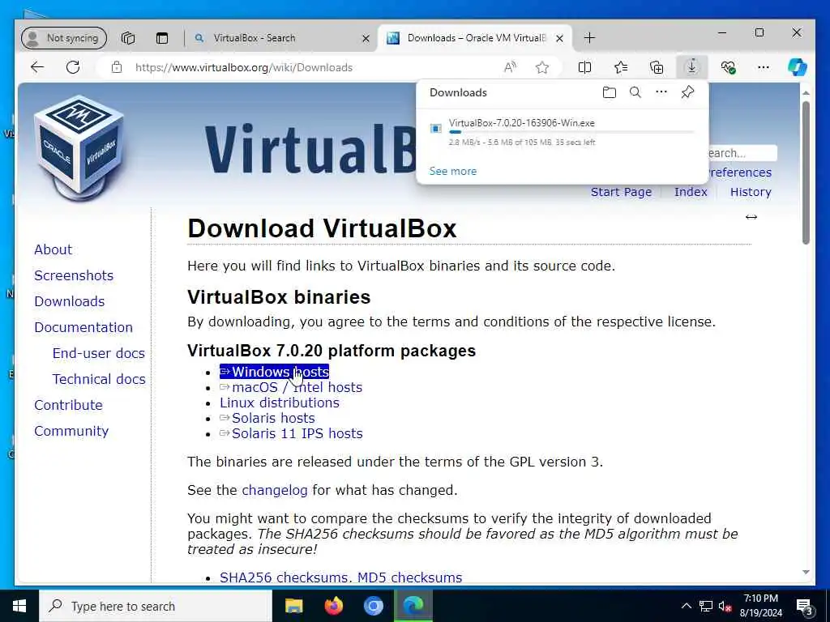Viewport: 830px width, 622px height.
Task: Launch Firefox from the taskbar
Action: point(333,606)
